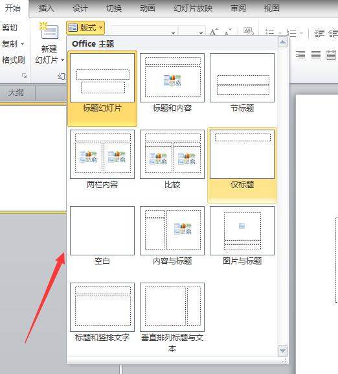Click the increase font size icon

214,31
